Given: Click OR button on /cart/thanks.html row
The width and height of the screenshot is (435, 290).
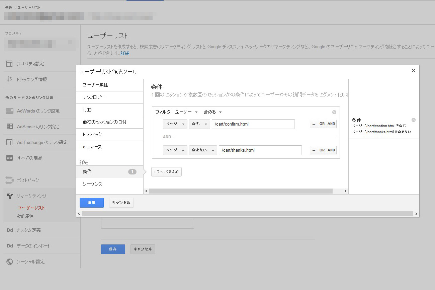Looking at the screenshot, I should point(322,150).
